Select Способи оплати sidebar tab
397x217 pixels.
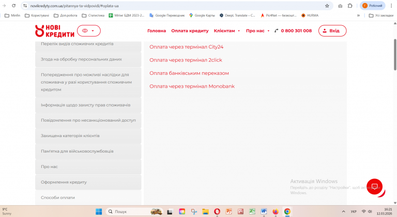[x=88, y=197]
